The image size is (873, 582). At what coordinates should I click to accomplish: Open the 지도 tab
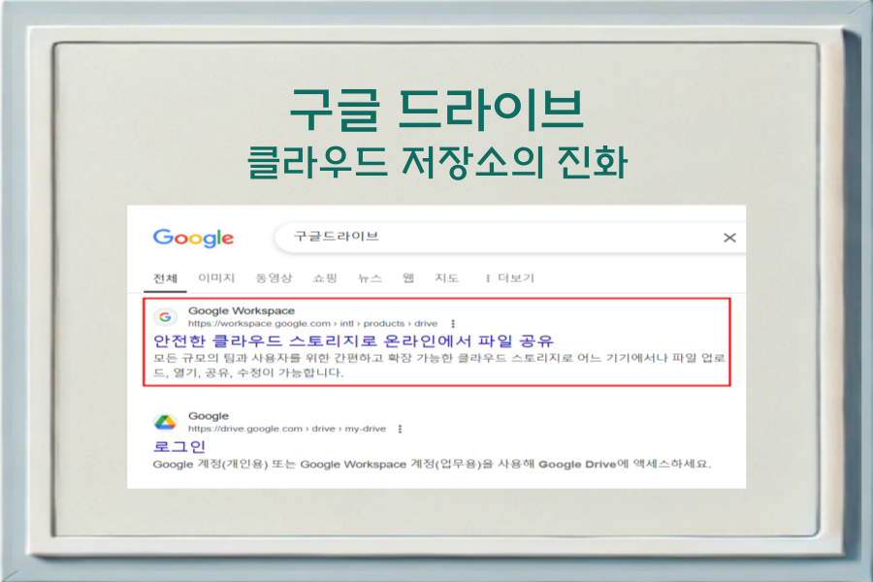446,277
